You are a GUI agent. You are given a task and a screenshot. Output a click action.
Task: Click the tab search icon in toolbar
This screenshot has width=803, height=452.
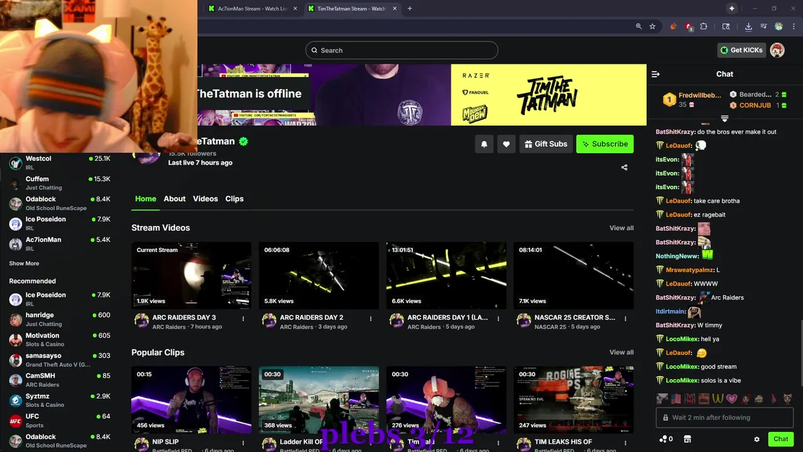pos(726,26)
